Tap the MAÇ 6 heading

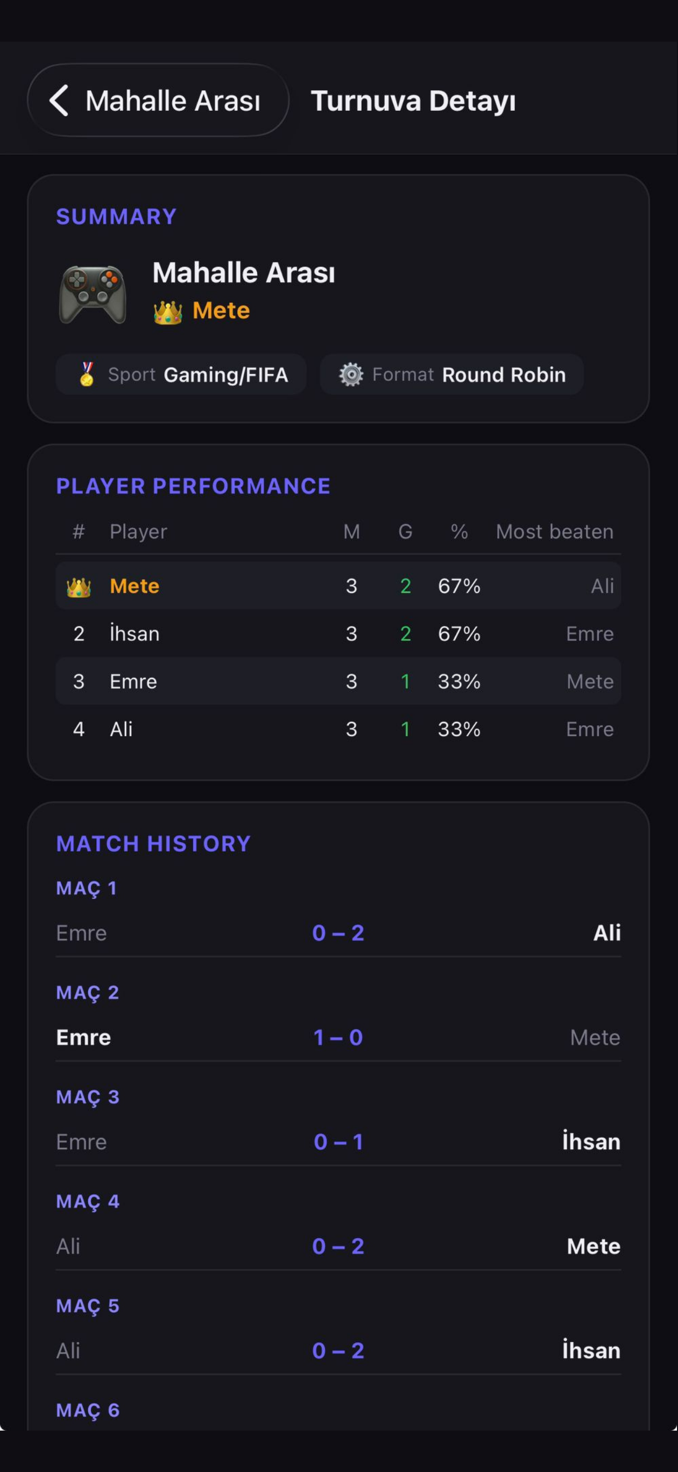point(88,1410)
